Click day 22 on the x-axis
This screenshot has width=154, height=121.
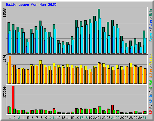tap(104, 118)
